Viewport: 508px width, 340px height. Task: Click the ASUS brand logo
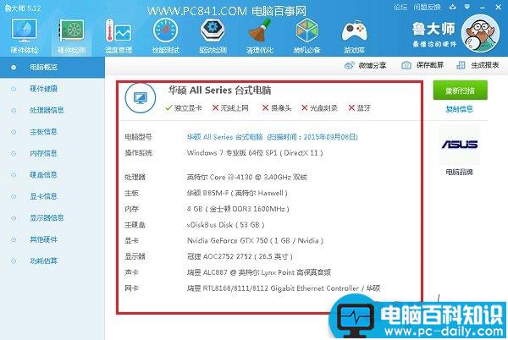[460, 145]
